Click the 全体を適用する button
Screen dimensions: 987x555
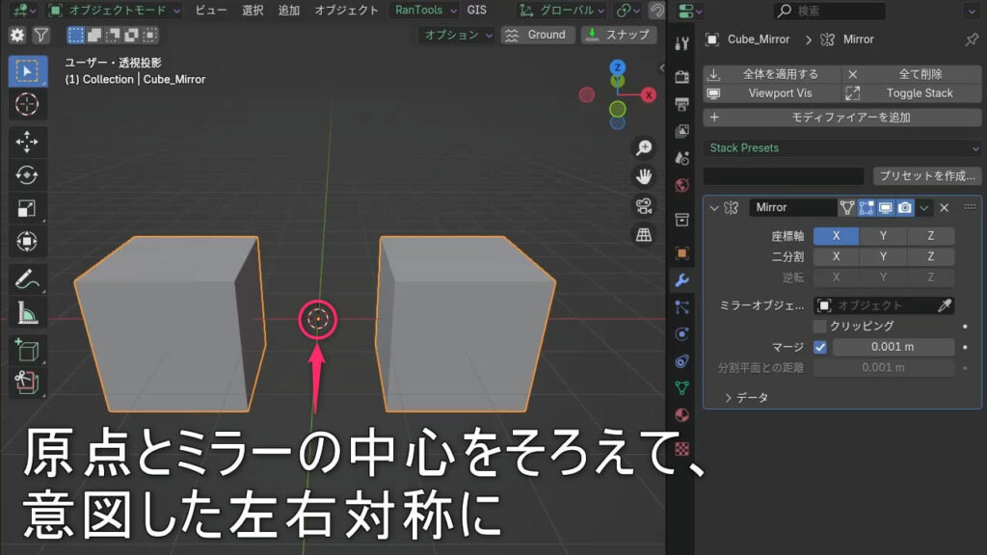[x=771, y=74]
